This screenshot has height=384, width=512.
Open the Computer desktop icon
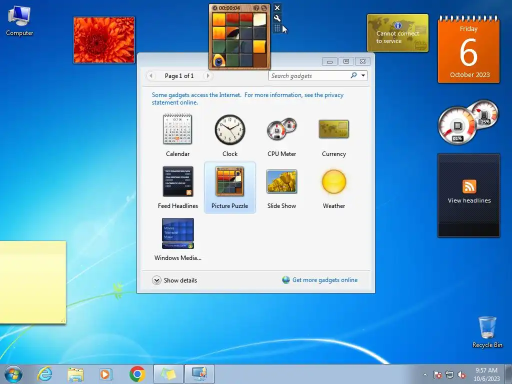point(19,20)
